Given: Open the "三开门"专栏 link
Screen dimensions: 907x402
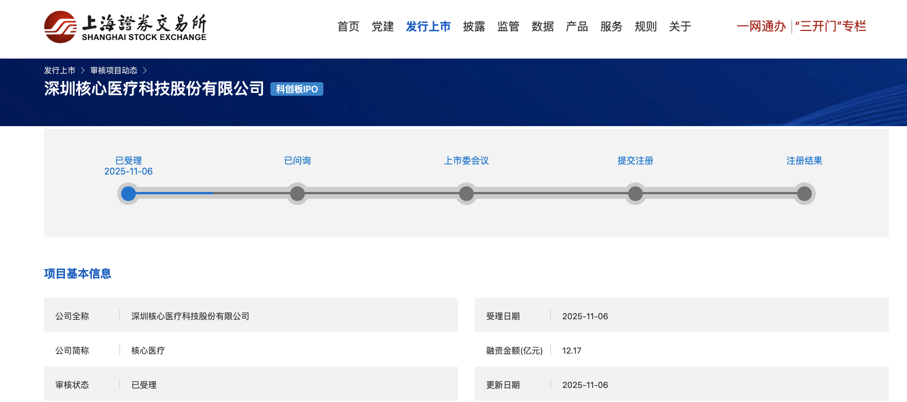Looking at the screenshot, I should coord(830,26).
